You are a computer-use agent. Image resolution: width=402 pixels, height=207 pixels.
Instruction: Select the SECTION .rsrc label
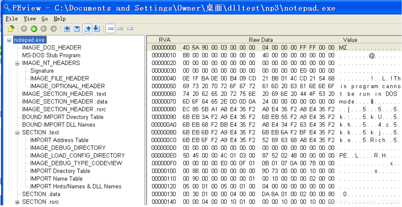coord(40,202)
